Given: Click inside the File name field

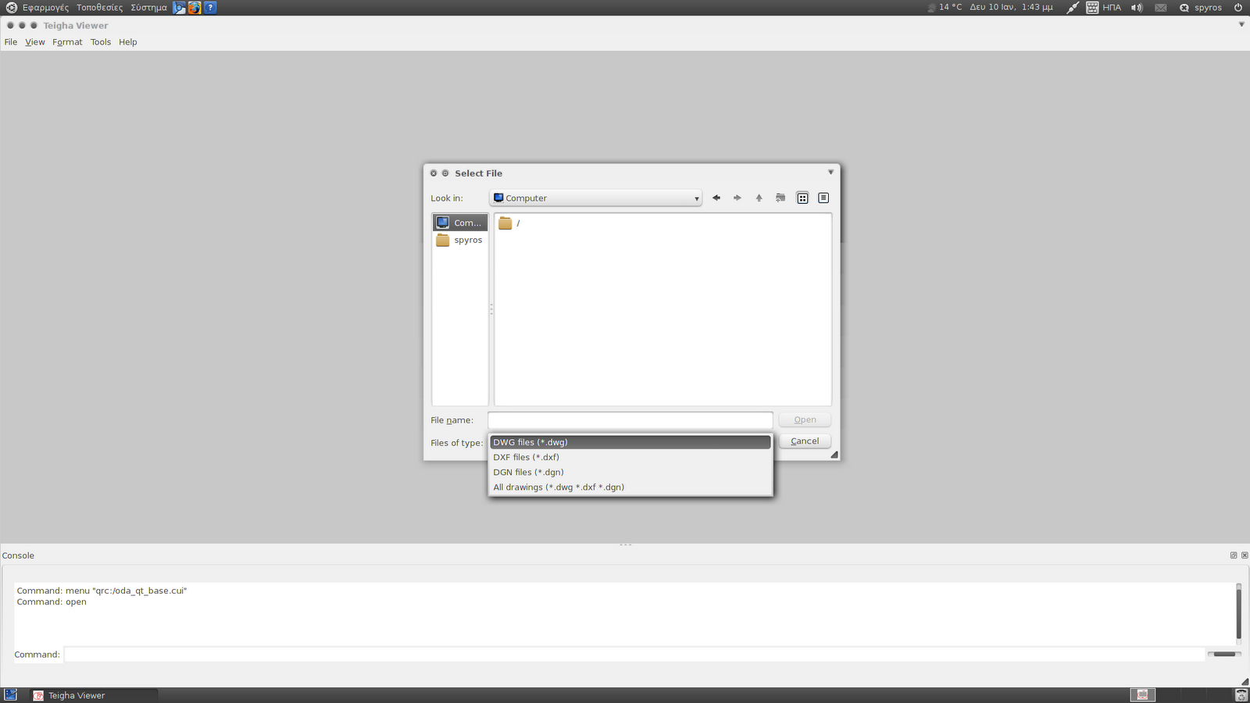Looking at the screenshot, I should [630, 419].
